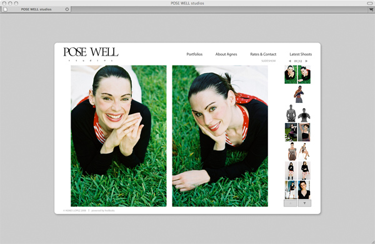Go to next image with right arrow
This screenshot has width=375, height=244.
(x=306, y=61)
